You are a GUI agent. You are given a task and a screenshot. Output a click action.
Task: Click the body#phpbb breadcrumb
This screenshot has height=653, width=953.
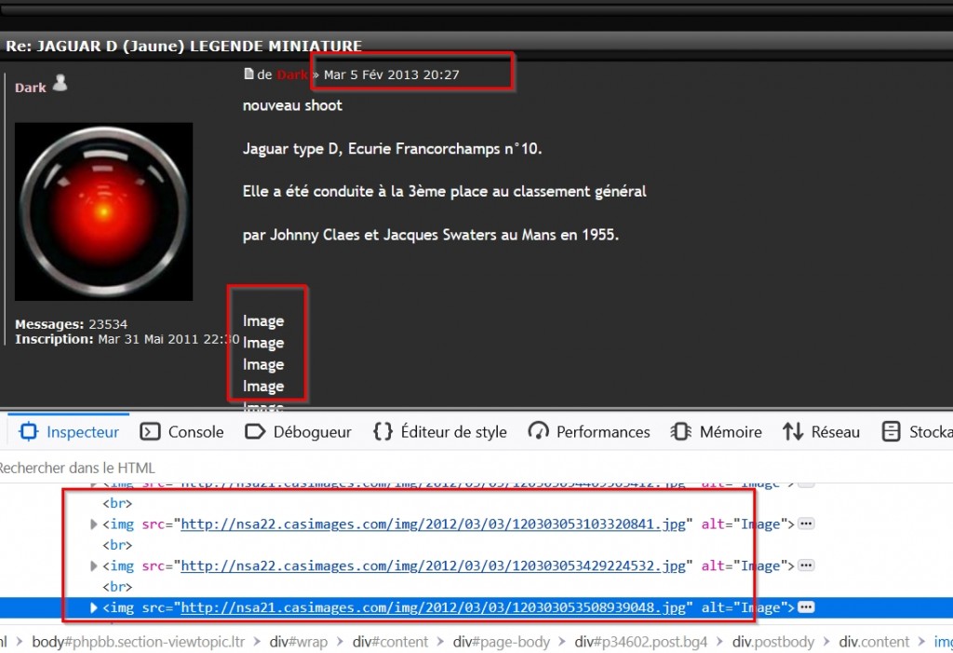tap(139, 642)
